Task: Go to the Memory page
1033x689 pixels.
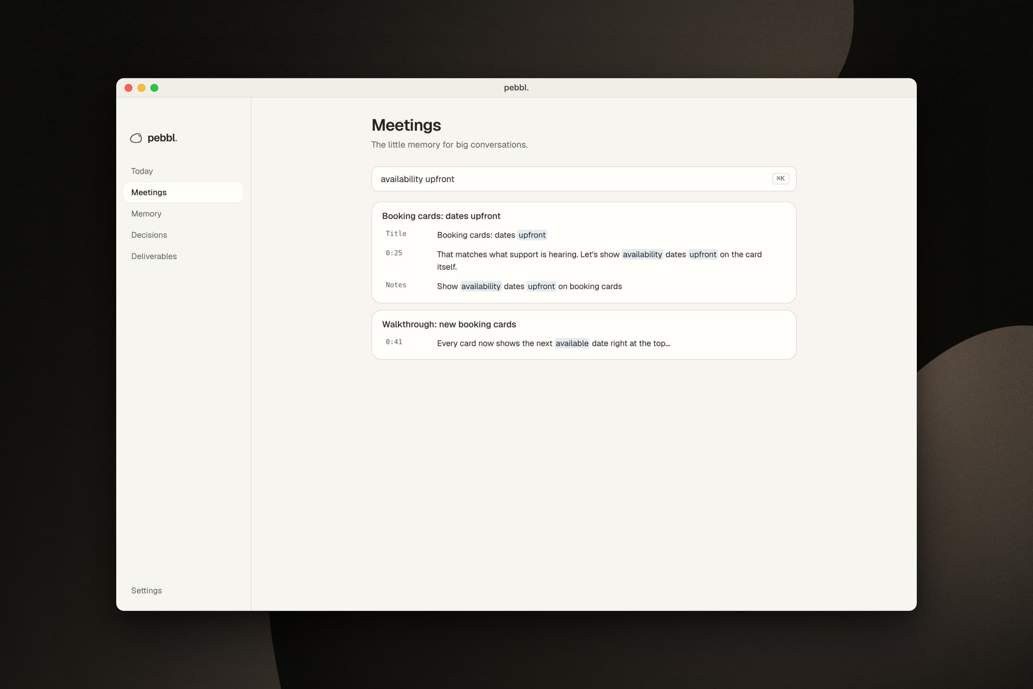Action: [183, 213]
